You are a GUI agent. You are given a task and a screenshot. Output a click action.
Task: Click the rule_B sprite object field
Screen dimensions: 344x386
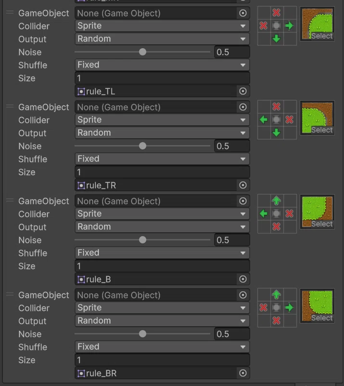click(162, 279)
